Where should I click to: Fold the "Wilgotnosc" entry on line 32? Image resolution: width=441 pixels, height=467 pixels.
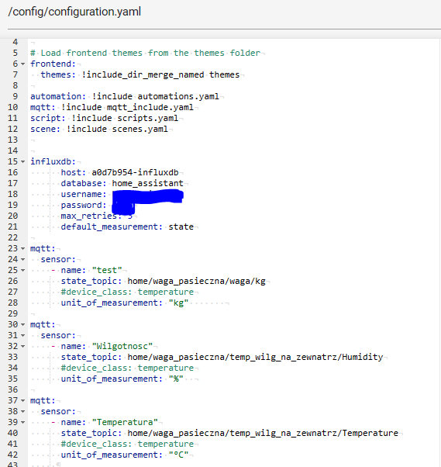23,347
